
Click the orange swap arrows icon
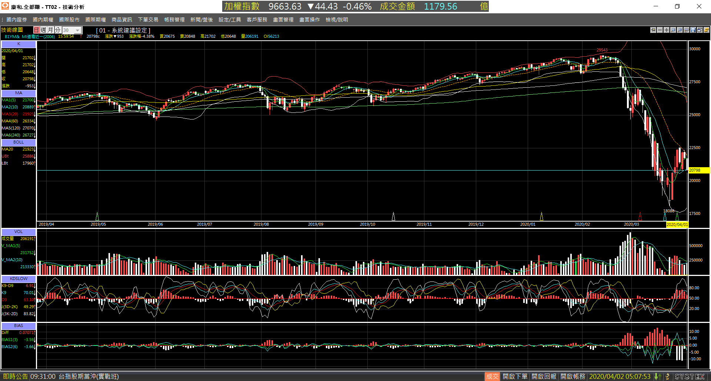point(707,30)
